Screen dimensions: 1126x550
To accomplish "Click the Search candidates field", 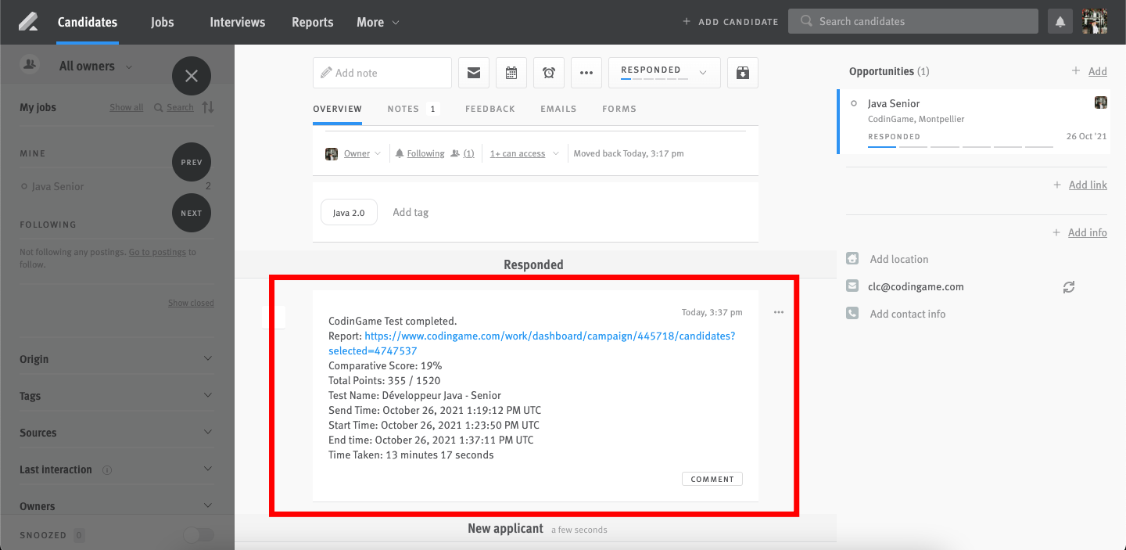I will [913, 22].
